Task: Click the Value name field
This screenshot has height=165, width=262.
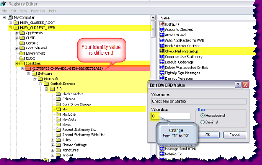Action: (199, 101)
